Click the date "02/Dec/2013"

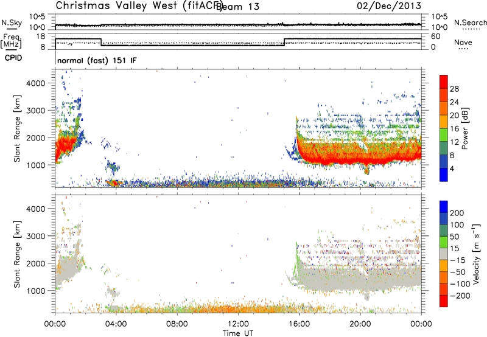click(x=389, y=6)
